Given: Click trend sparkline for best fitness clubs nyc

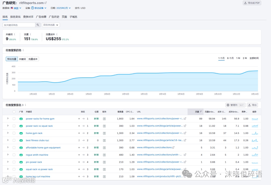Looking at the screenshot, I should point(255,140).
